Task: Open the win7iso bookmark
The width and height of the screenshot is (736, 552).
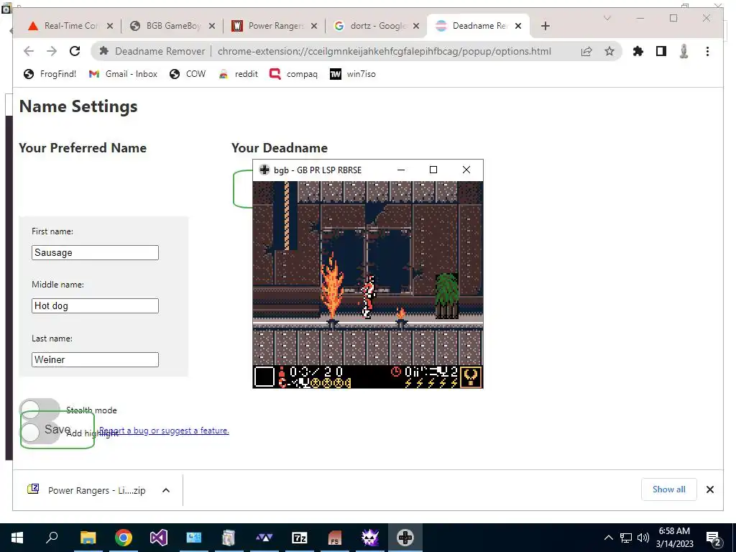Action: coord(352,74)
